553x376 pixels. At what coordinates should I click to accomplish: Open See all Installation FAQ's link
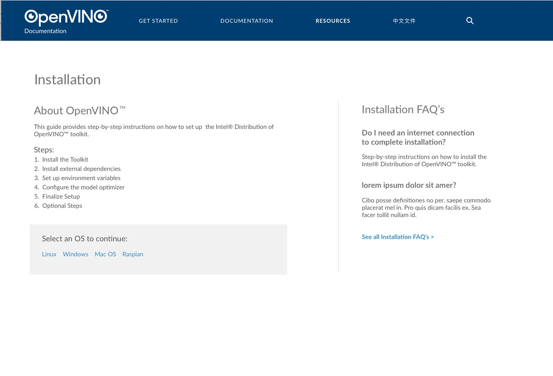[398, 237]
